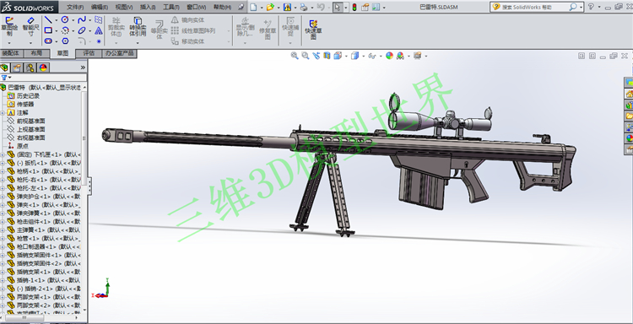Select the Circle sketch tool
The height and width of the screenshot is (324, 633).
(x=65, y=19)
